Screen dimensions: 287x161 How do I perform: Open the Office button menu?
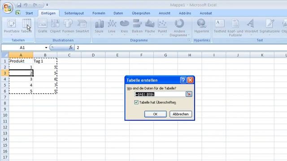pos(8,8)
